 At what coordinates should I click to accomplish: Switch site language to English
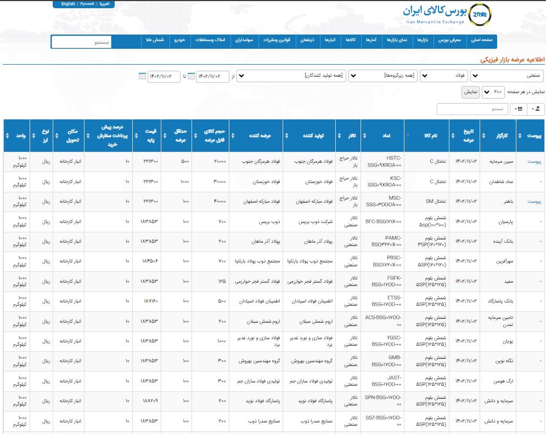[68, 4]
